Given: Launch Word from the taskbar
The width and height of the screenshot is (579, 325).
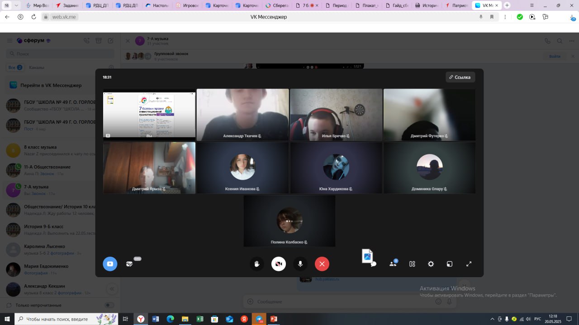Looking at the screenshot, I should tap(156, 319).
